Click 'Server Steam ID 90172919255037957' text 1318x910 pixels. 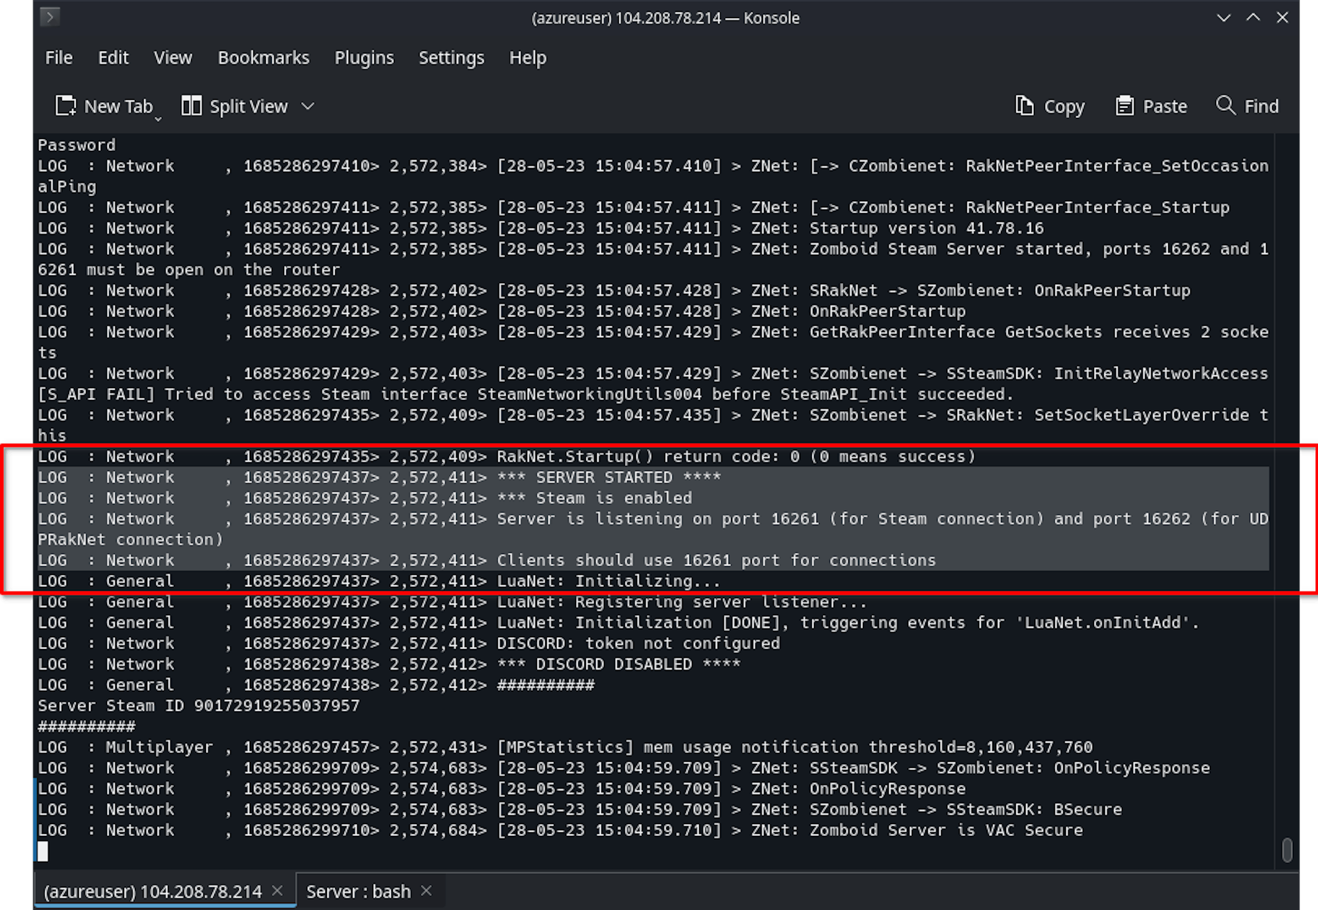pyautogui.click(x=198, y=705)
